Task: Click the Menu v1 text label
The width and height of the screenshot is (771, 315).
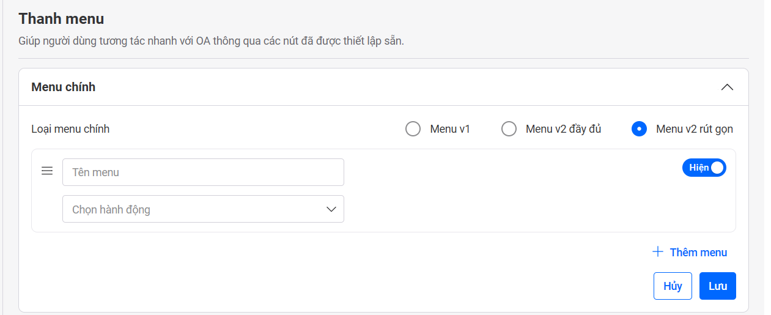Action: (450, 129)
